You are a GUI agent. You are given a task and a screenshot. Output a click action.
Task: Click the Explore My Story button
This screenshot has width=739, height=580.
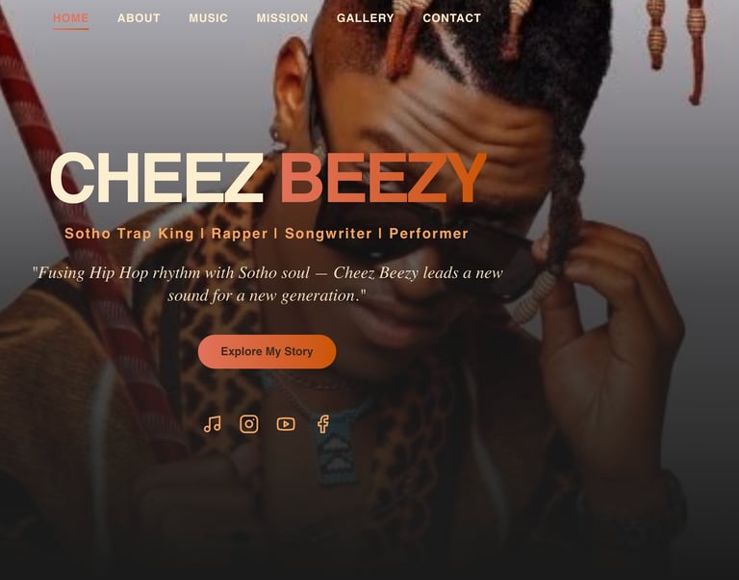[x=267, y=351]
